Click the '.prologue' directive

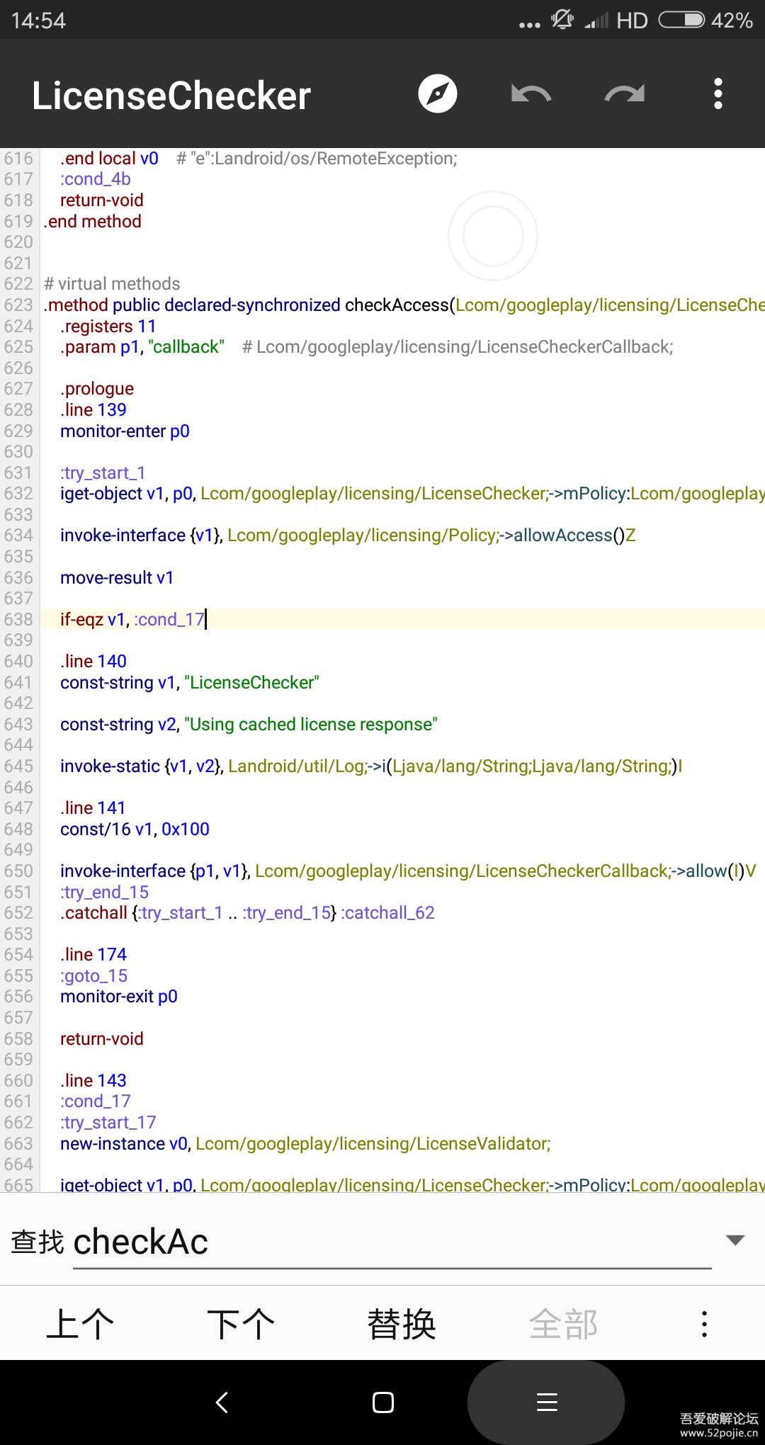coord(96,388)
